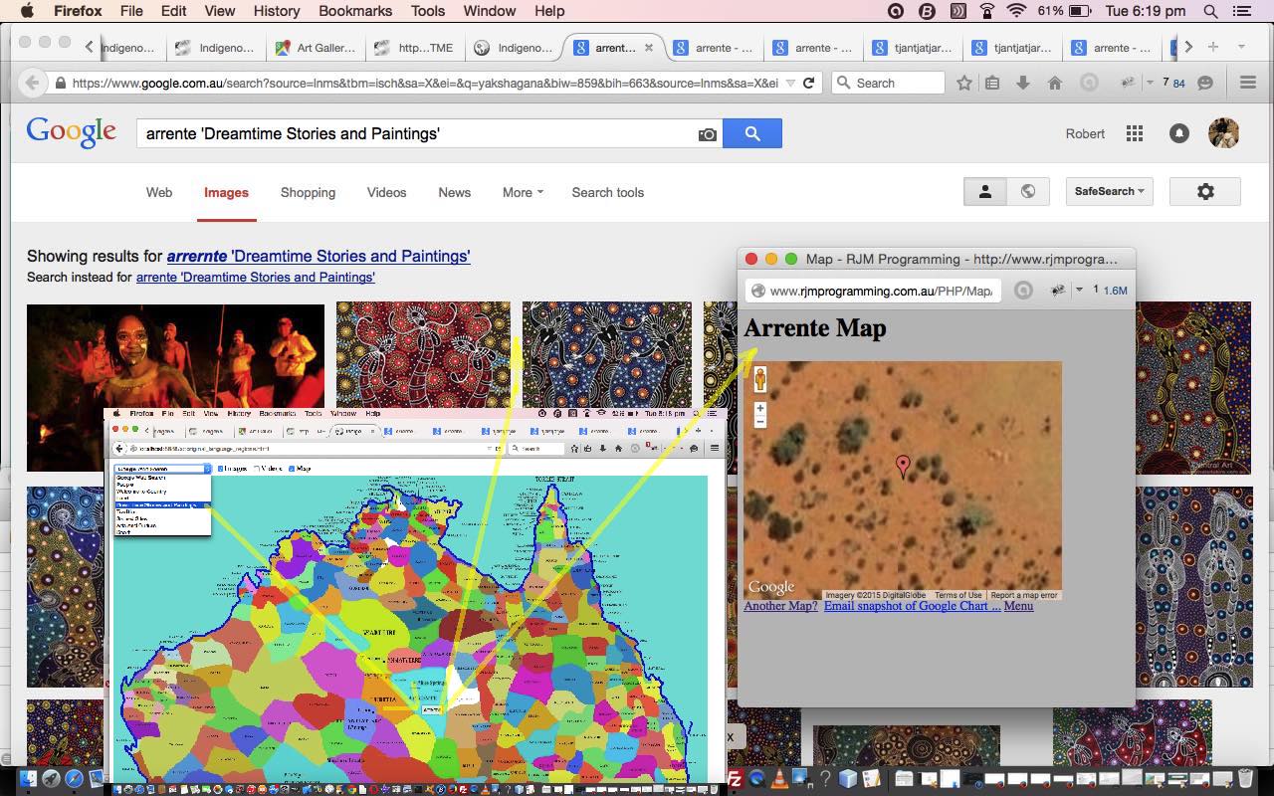1274x796 pixels.
Task: Reload the Google search page
Action: (808, 83)
